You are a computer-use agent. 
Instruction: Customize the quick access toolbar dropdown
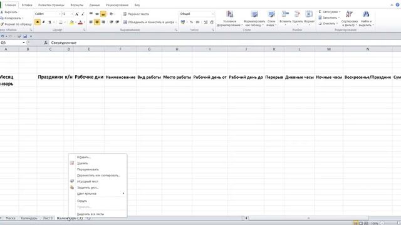tap(31, 36)
